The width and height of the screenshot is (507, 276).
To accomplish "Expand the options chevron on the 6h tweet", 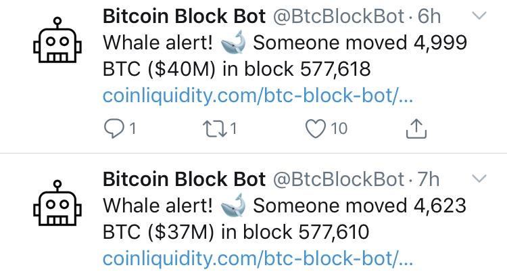I will click(x=478, y=16).
